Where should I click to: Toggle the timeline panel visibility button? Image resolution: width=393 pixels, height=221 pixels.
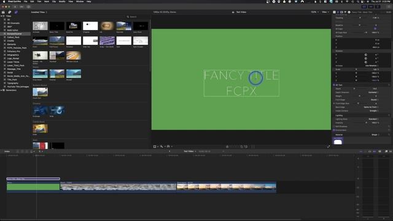coord(371,7)
